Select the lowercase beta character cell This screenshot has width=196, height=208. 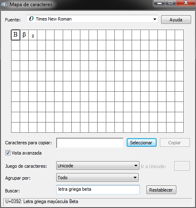click(24, 35)
